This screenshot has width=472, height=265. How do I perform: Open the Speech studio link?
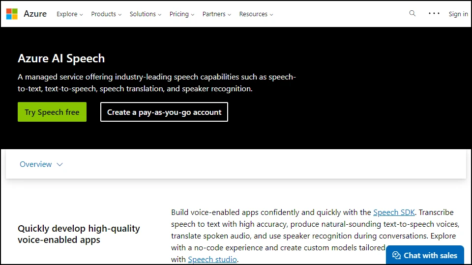coord(212,259)
